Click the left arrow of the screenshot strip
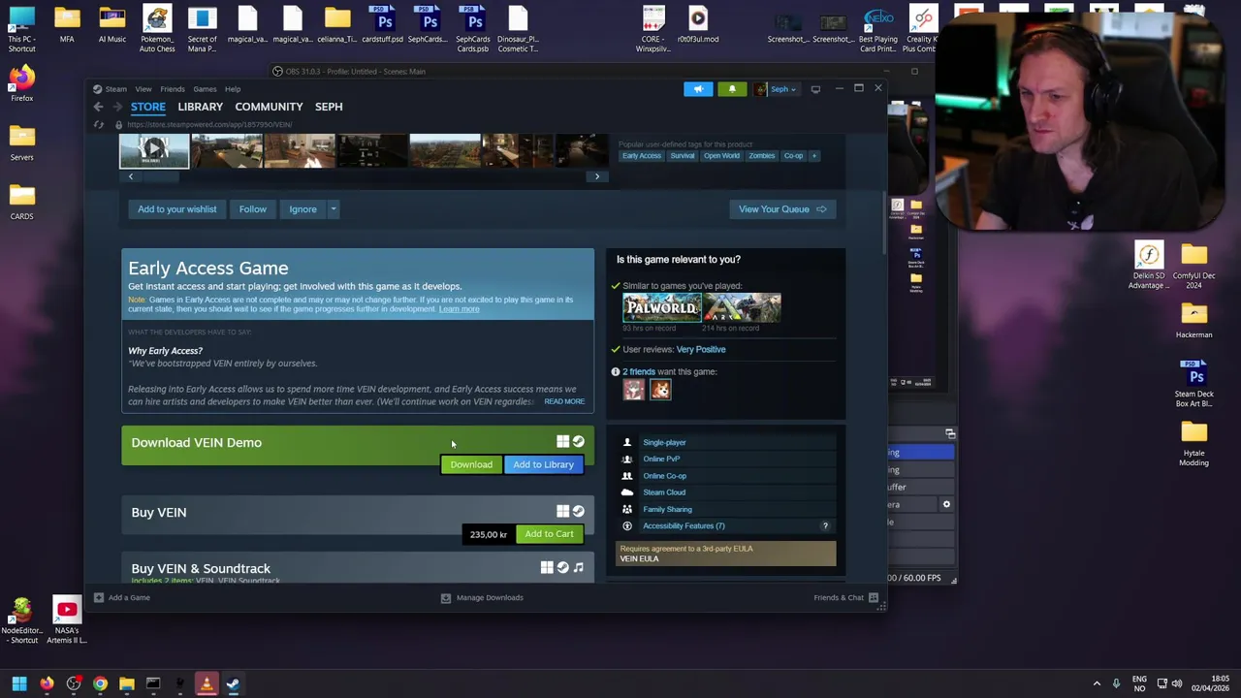 131,176
